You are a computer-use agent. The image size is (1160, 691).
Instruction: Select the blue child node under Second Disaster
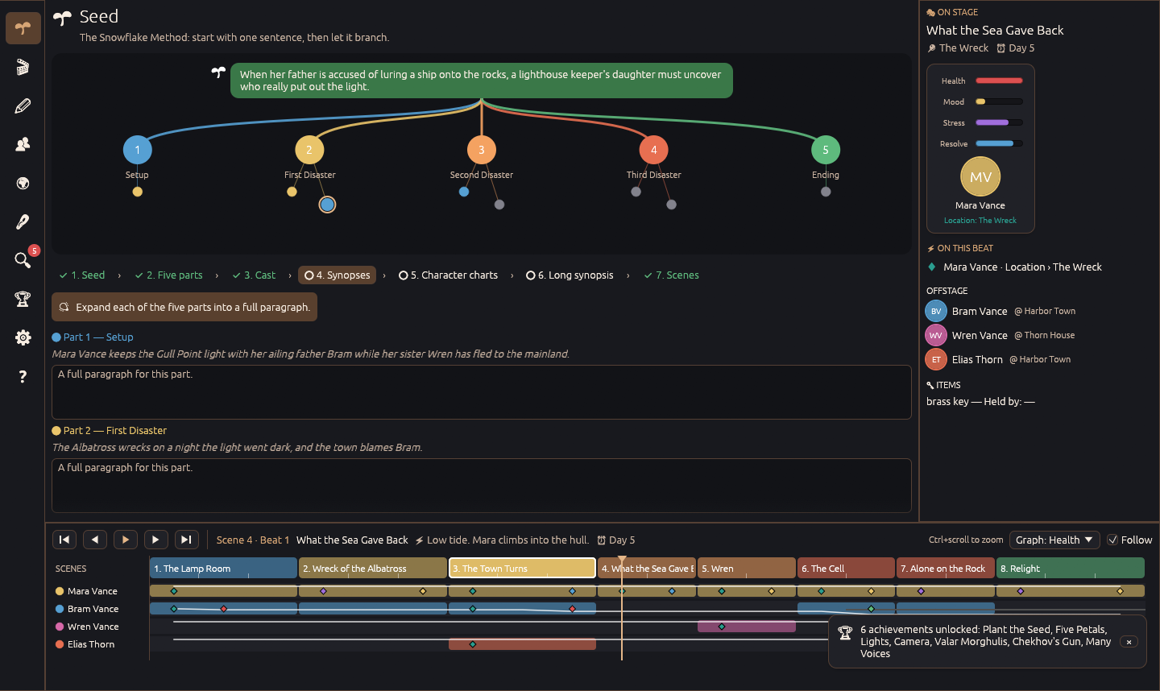464,192
